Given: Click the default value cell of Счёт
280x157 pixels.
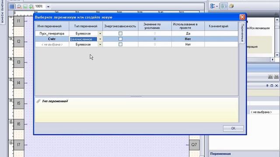Looking at the screenshot, I should coord(155,39).
